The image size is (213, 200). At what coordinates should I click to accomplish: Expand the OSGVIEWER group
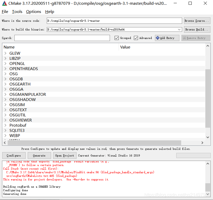tap(5, 120)
